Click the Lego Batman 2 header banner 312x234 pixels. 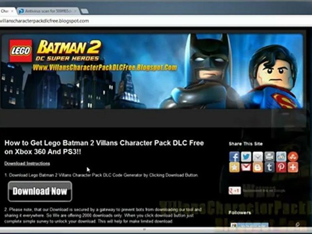152,71
